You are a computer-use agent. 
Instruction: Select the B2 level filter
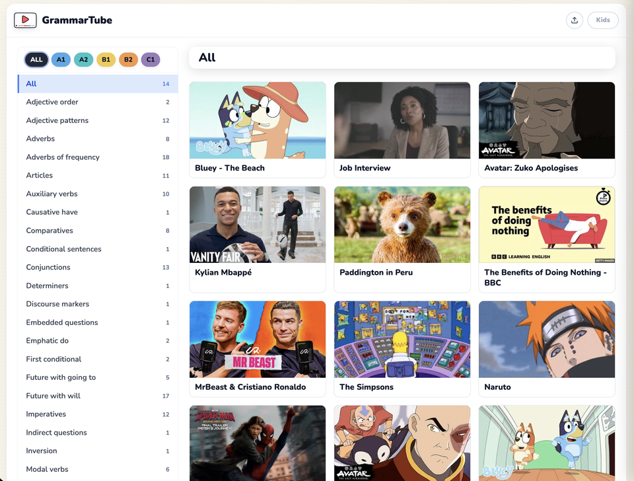128,59
